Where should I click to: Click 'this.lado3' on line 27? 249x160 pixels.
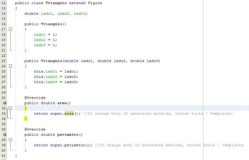[x=45, y=82]
